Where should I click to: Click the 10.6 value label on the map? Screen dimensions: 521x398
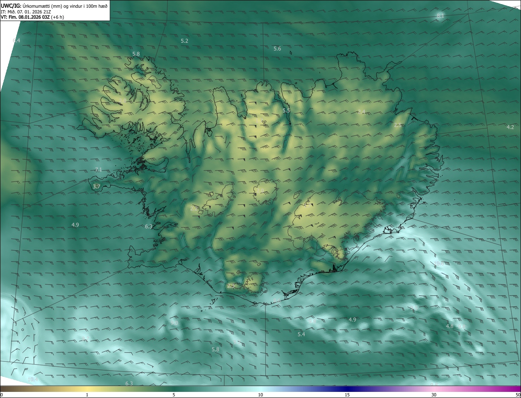point(439,263)
